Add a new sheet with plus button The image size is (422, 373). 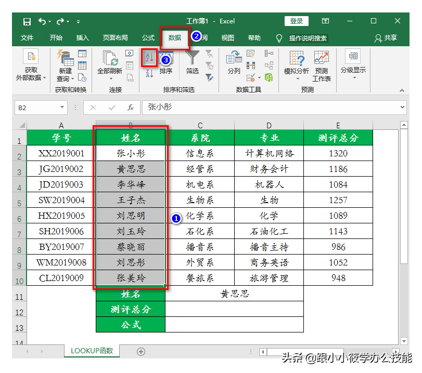pyautogui.click(x=141, y=352)
